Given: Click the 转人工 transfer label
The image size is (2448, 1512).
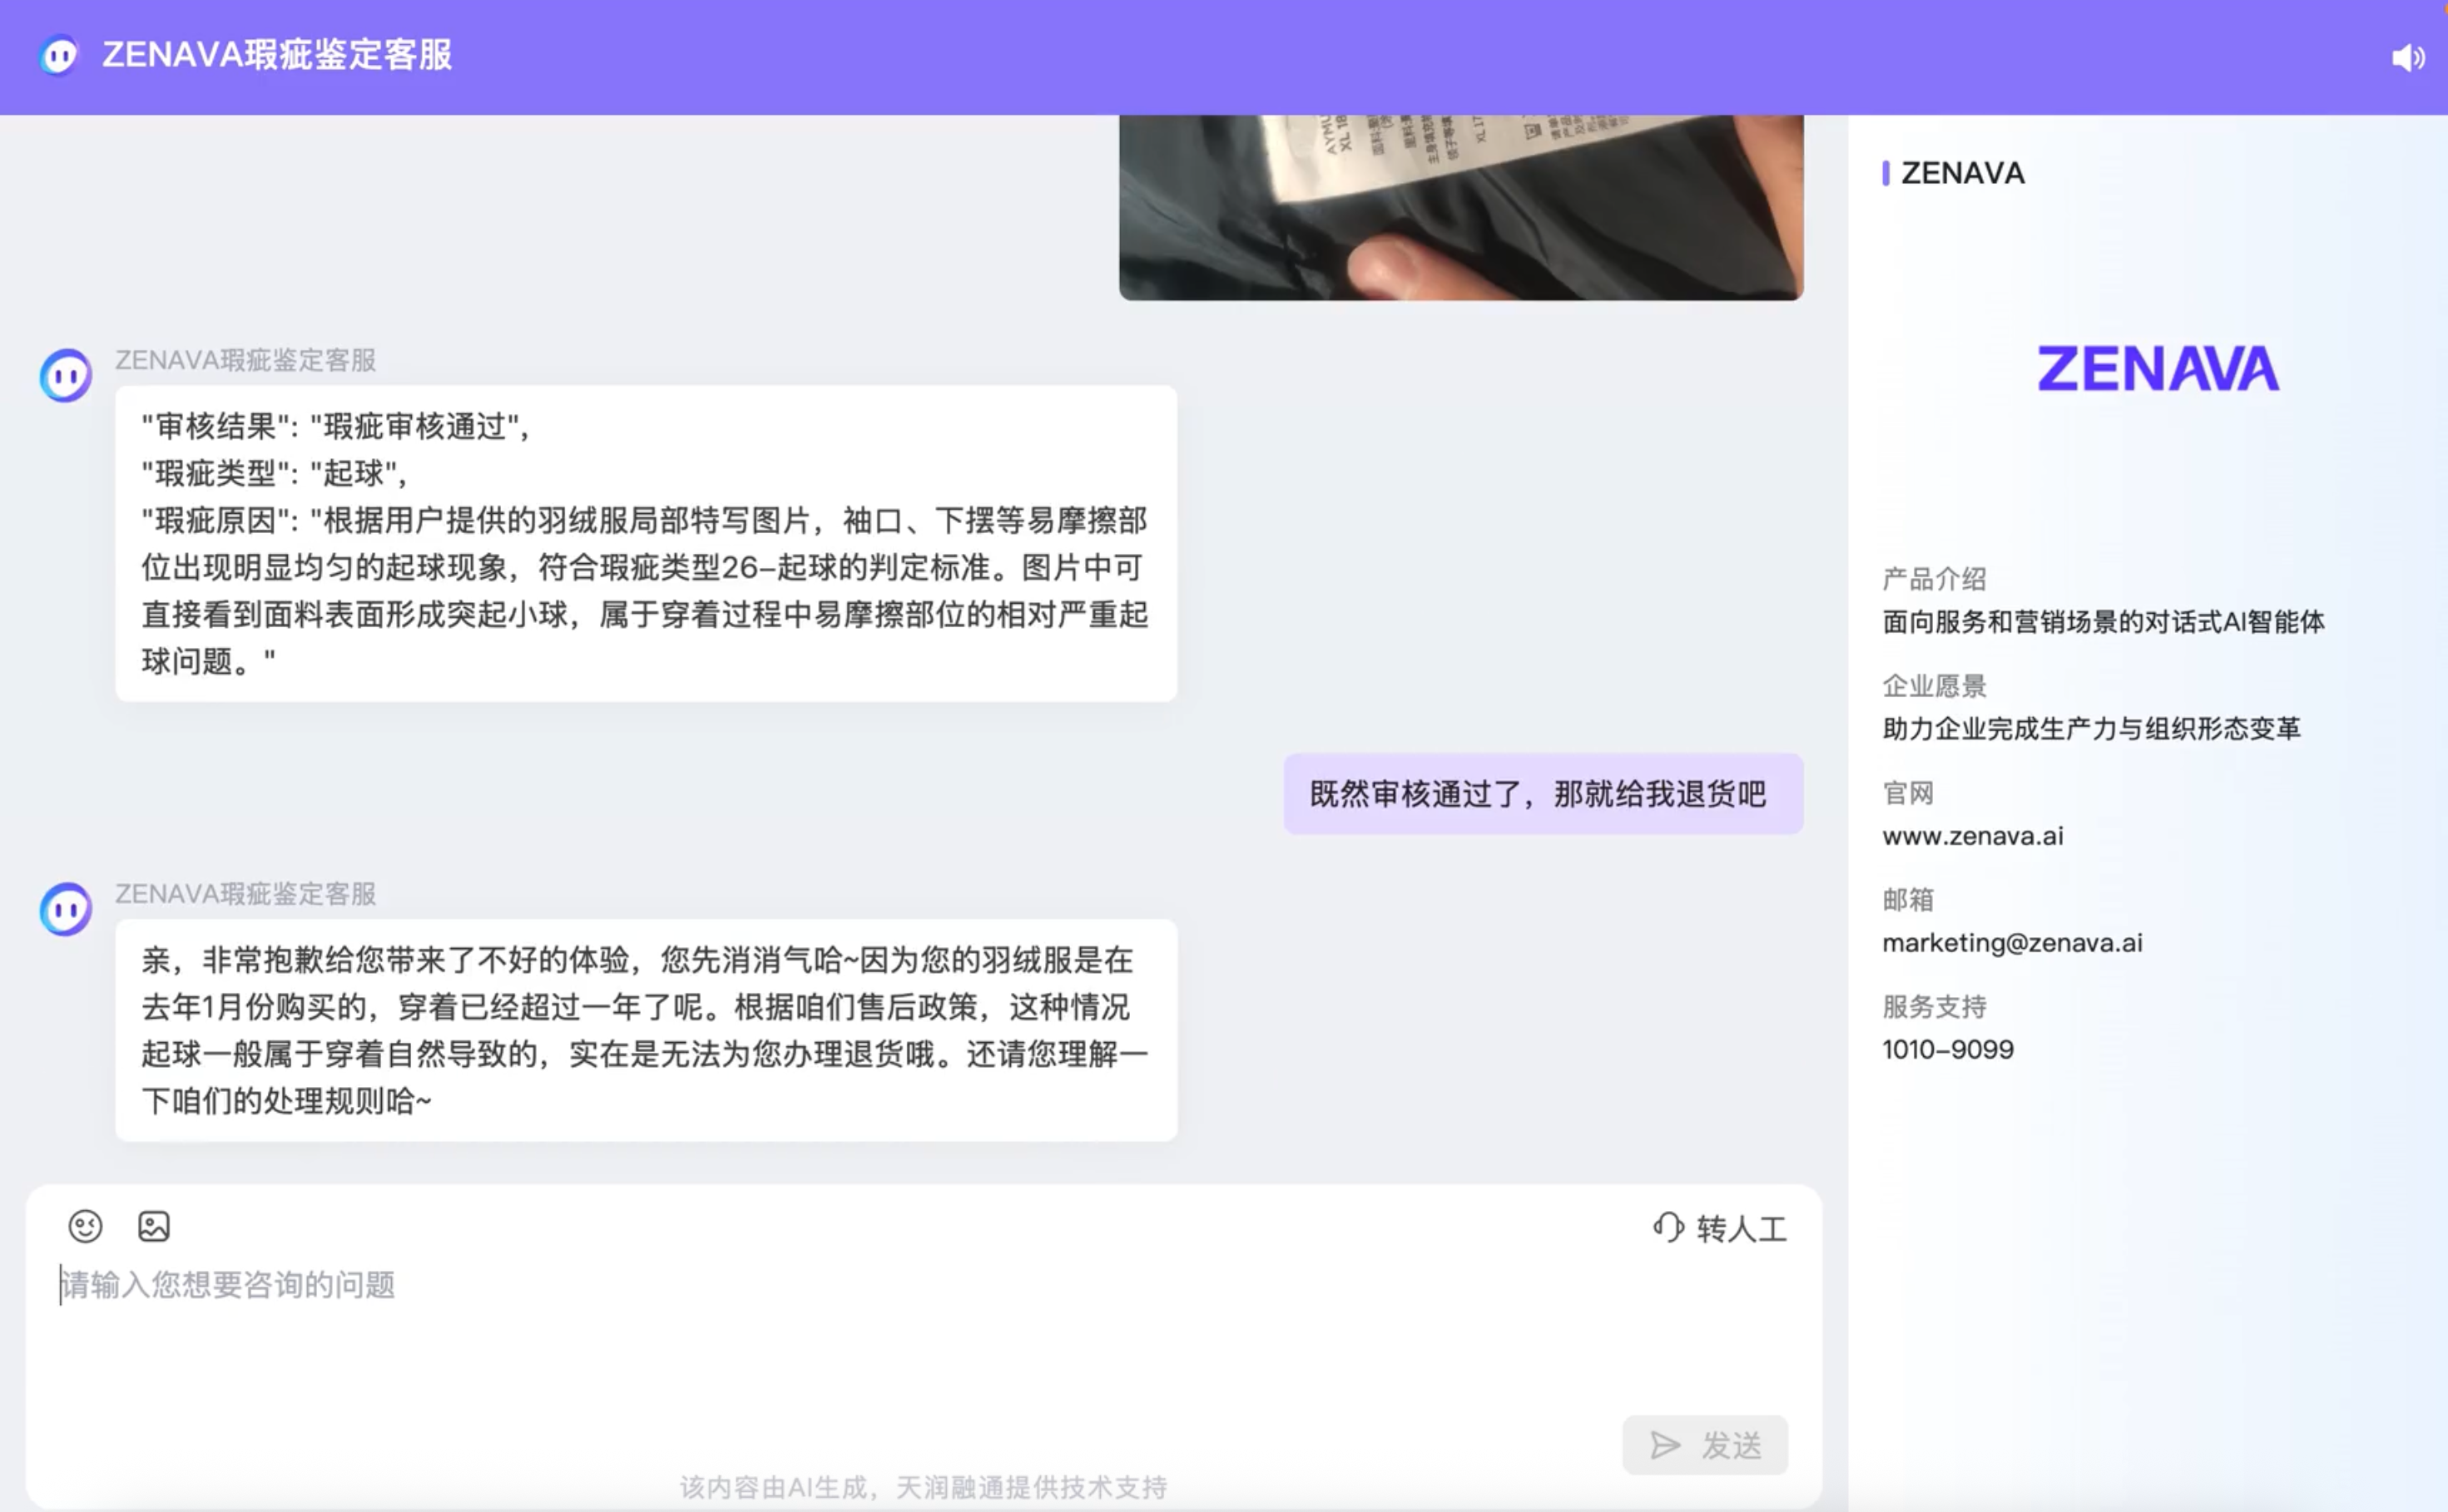Looking at the screenshot, I should pos(1741,1229).
